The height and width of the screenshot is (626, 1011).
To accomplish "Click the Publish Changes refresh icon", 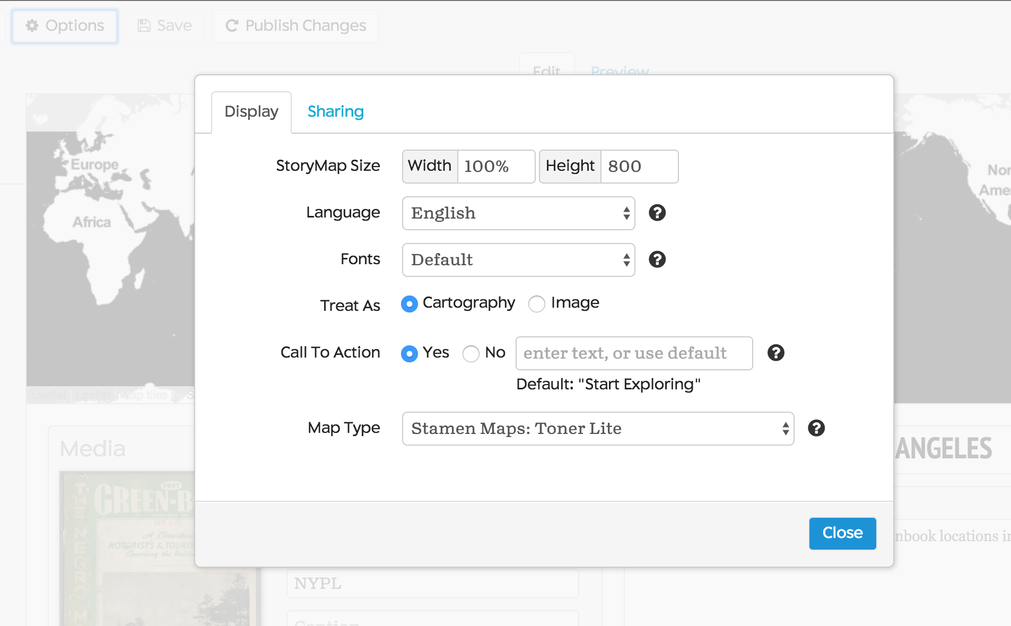I will (232, 25).
